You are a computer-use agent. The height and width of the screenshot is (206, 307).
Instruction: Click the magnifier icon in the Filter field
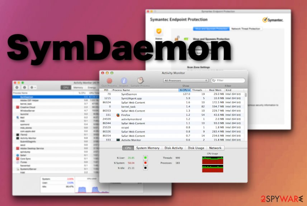pyautogui.click(x=214, y=80)
